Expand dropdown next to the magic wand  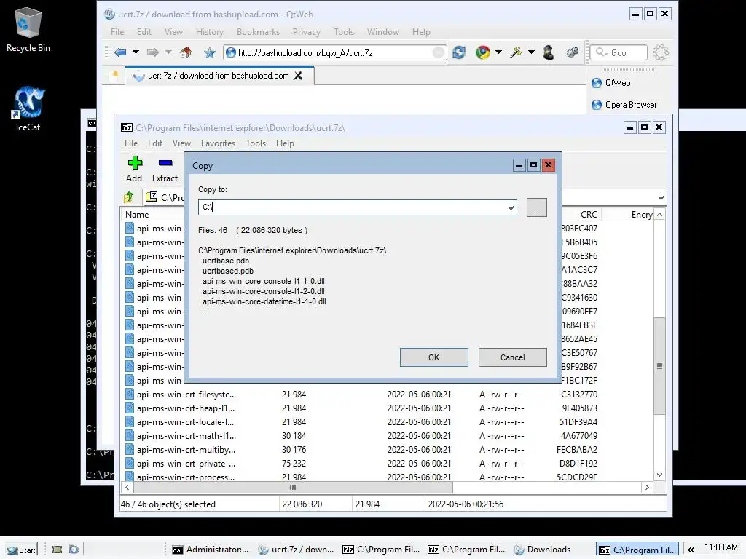coord(531,52)
